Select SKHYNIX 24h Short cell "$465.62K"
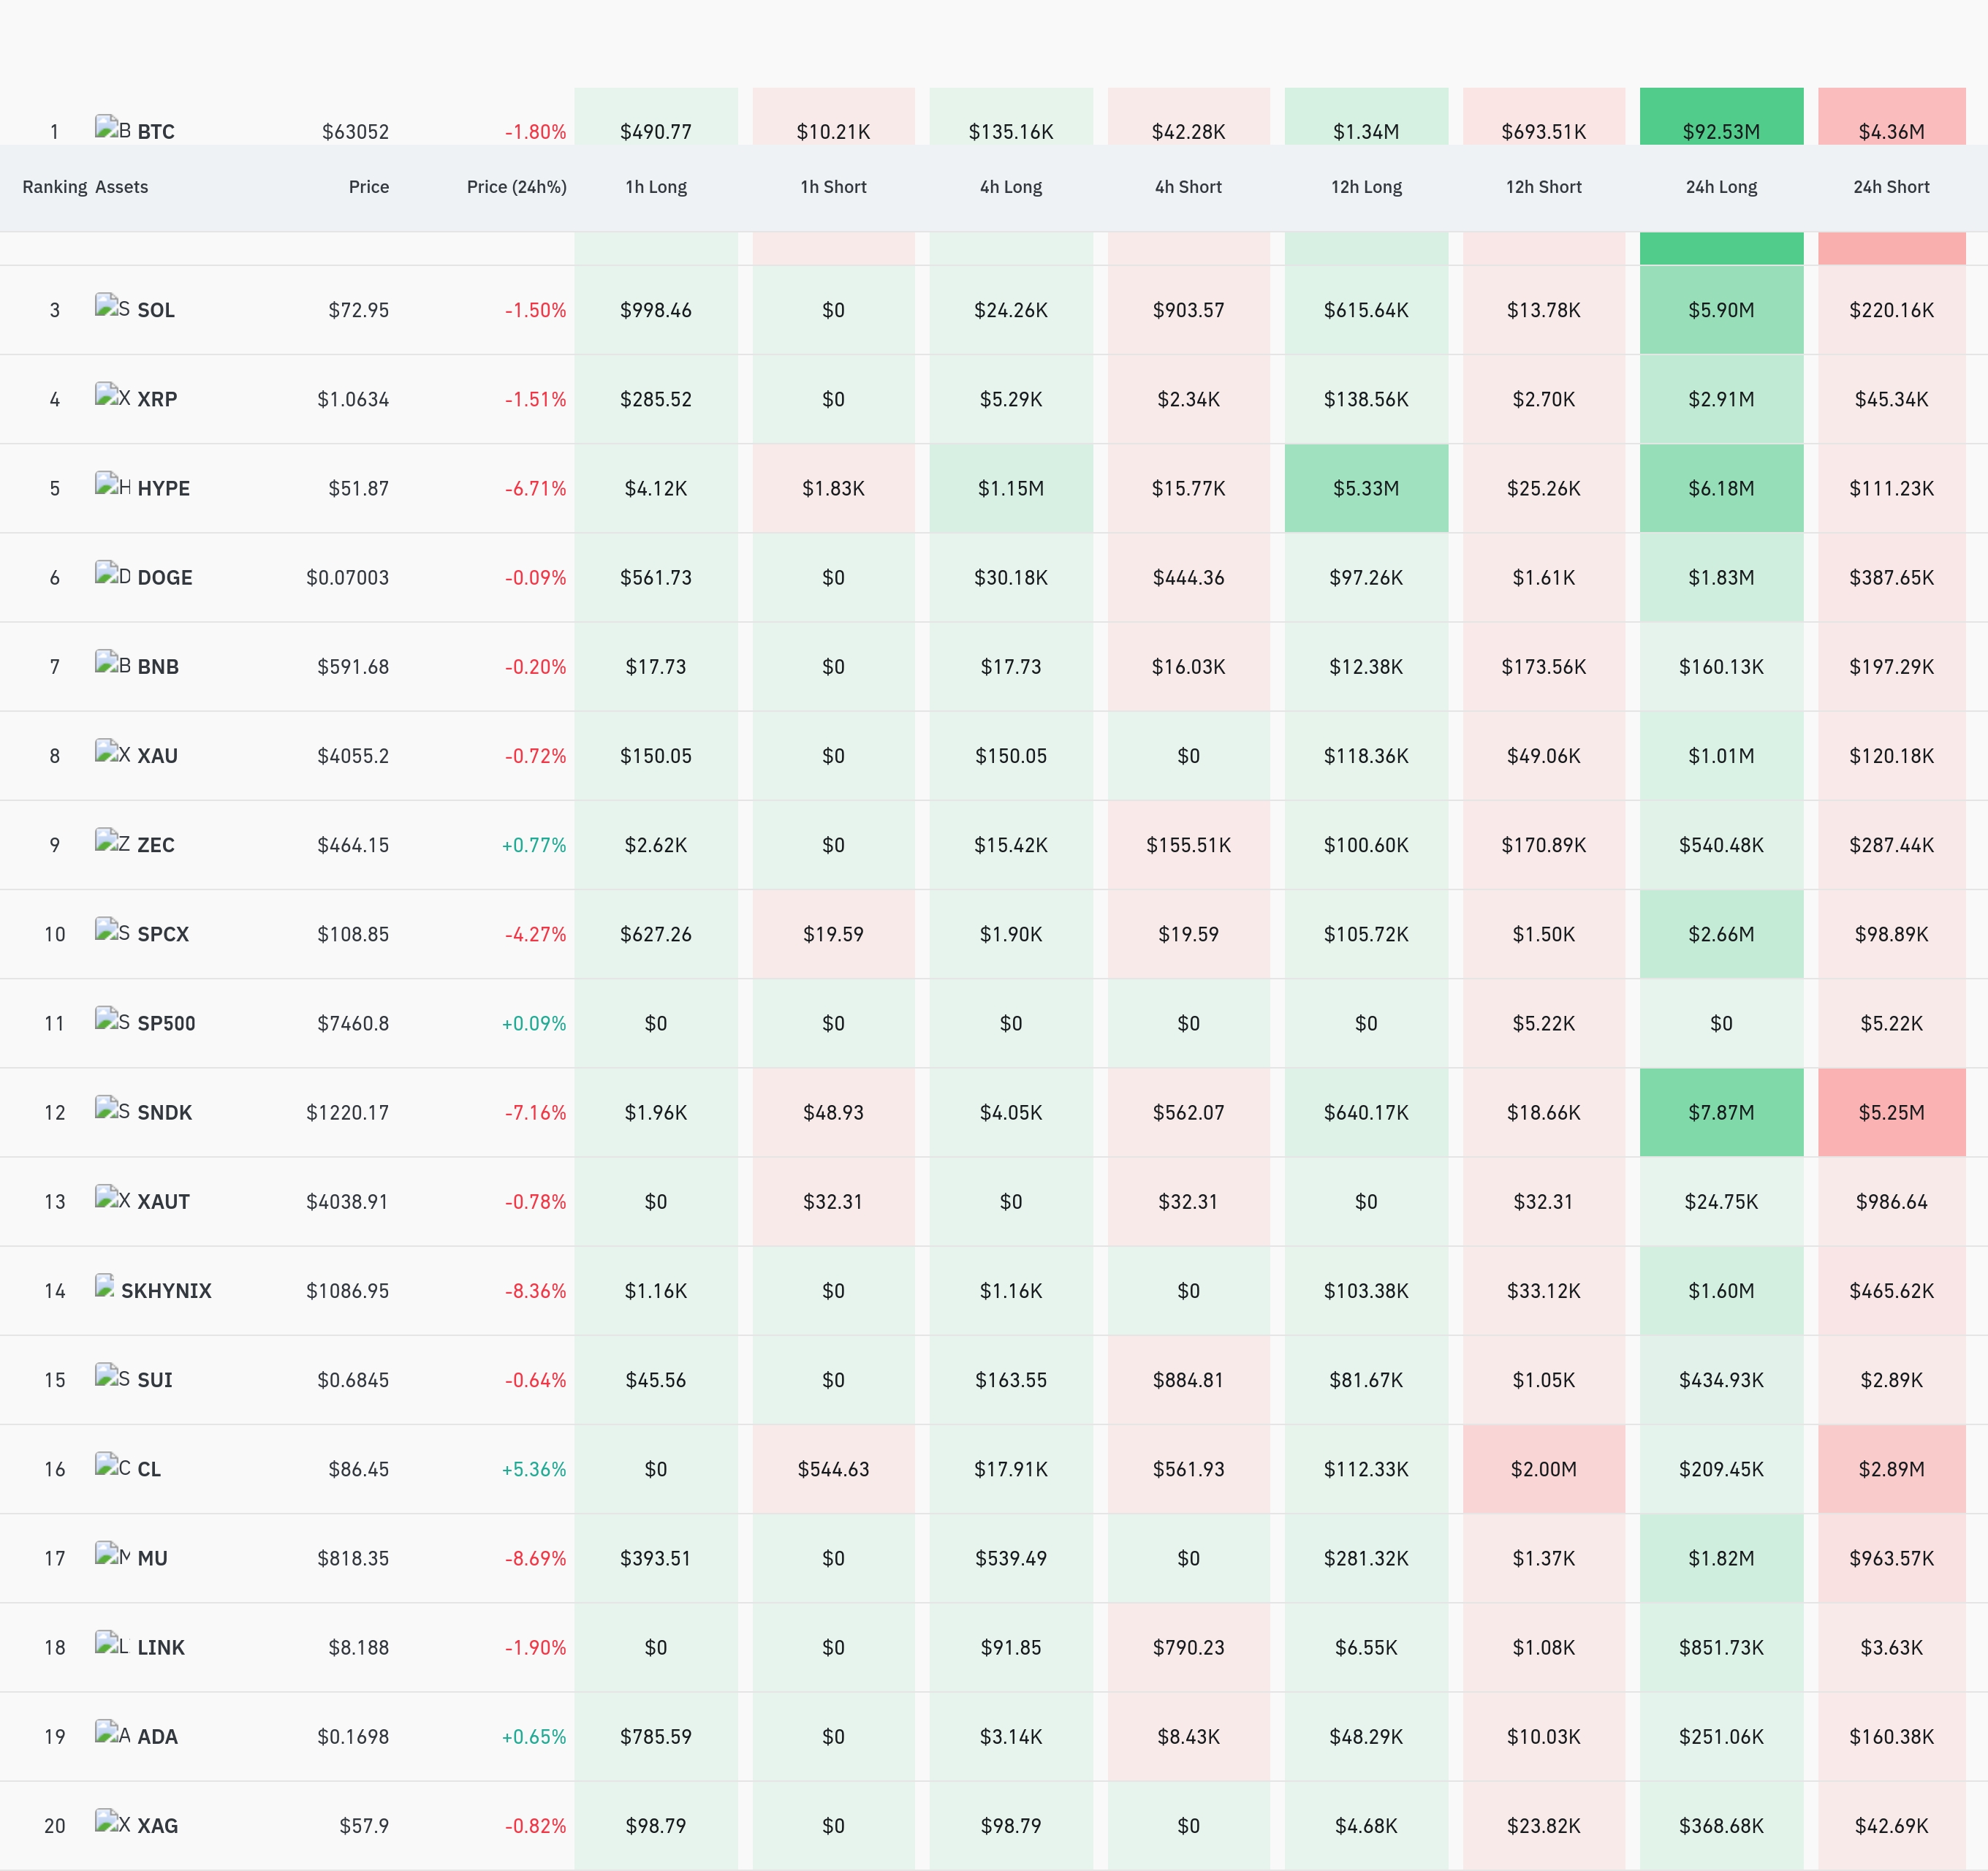Screen dimensions: 1988x1871 pos(1892,1291)
